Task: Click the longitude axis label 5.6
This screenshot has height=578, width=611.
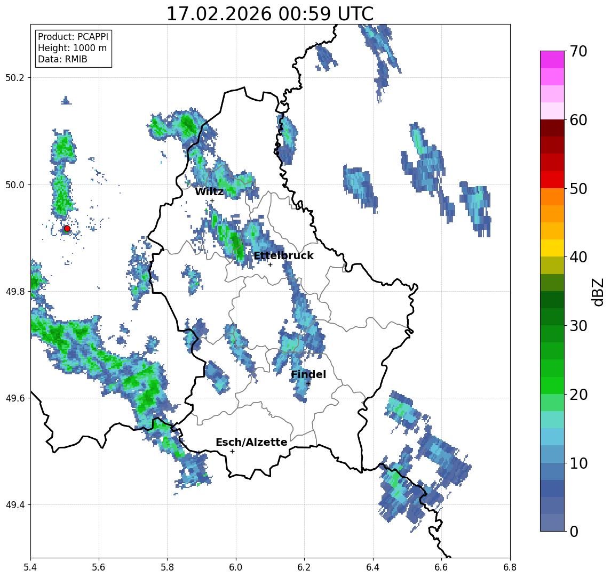Action: (99, 567)
